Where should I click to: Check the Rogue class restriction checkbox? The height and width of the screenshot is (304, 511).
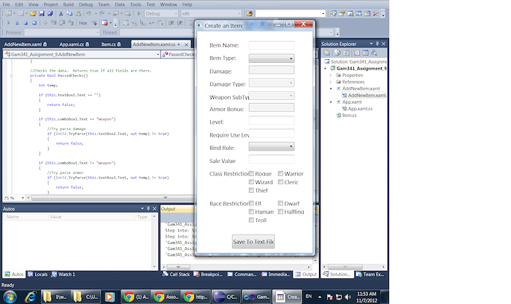coord(251,173)
